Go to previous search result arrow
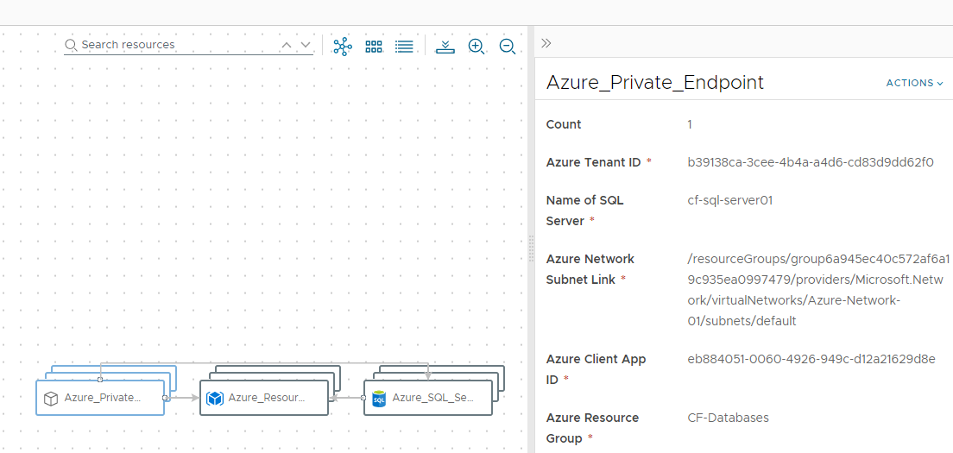 coord(287,46)
